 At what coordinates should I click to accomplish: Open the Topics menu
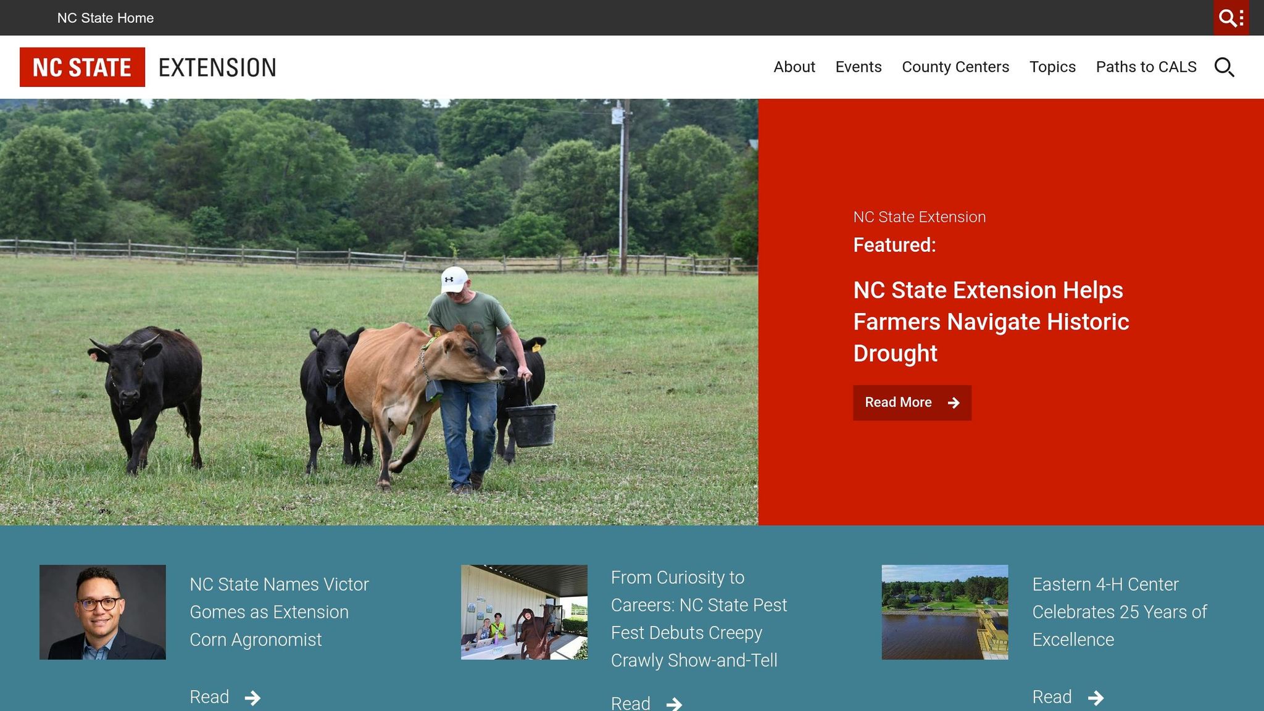(1052, 67)
